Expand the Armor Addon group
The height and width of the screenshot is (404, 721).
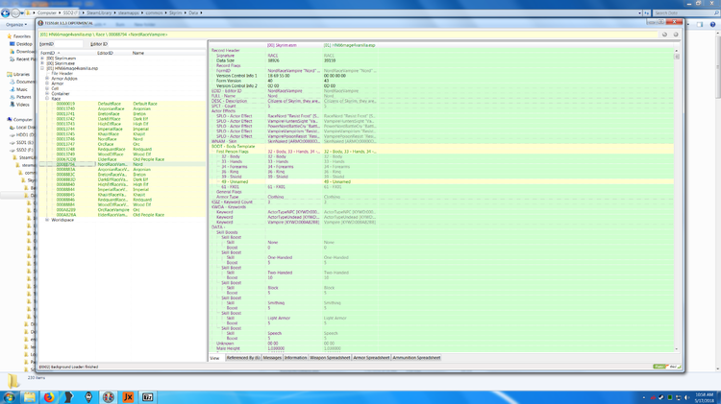pyautogui.click(x=47, y=79)
